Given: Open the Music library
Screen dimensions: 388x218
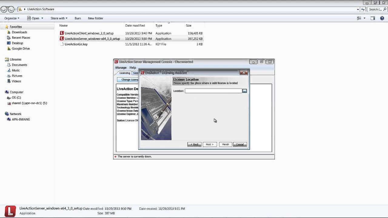Looking at the screenshot, I should (16, 70).
